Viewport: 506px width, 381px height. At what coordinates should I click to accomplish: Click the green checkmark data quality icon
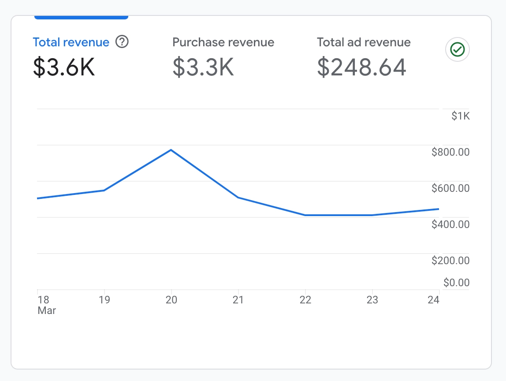(458, 49)
